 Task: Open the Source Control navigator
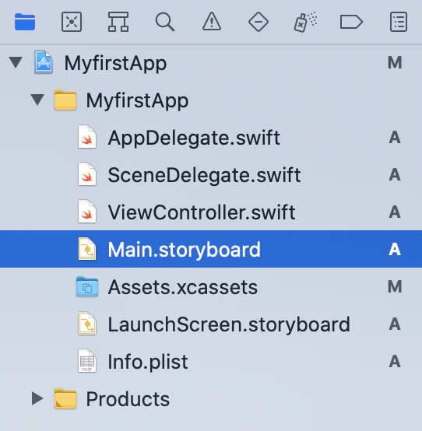(x=72, y=22)
